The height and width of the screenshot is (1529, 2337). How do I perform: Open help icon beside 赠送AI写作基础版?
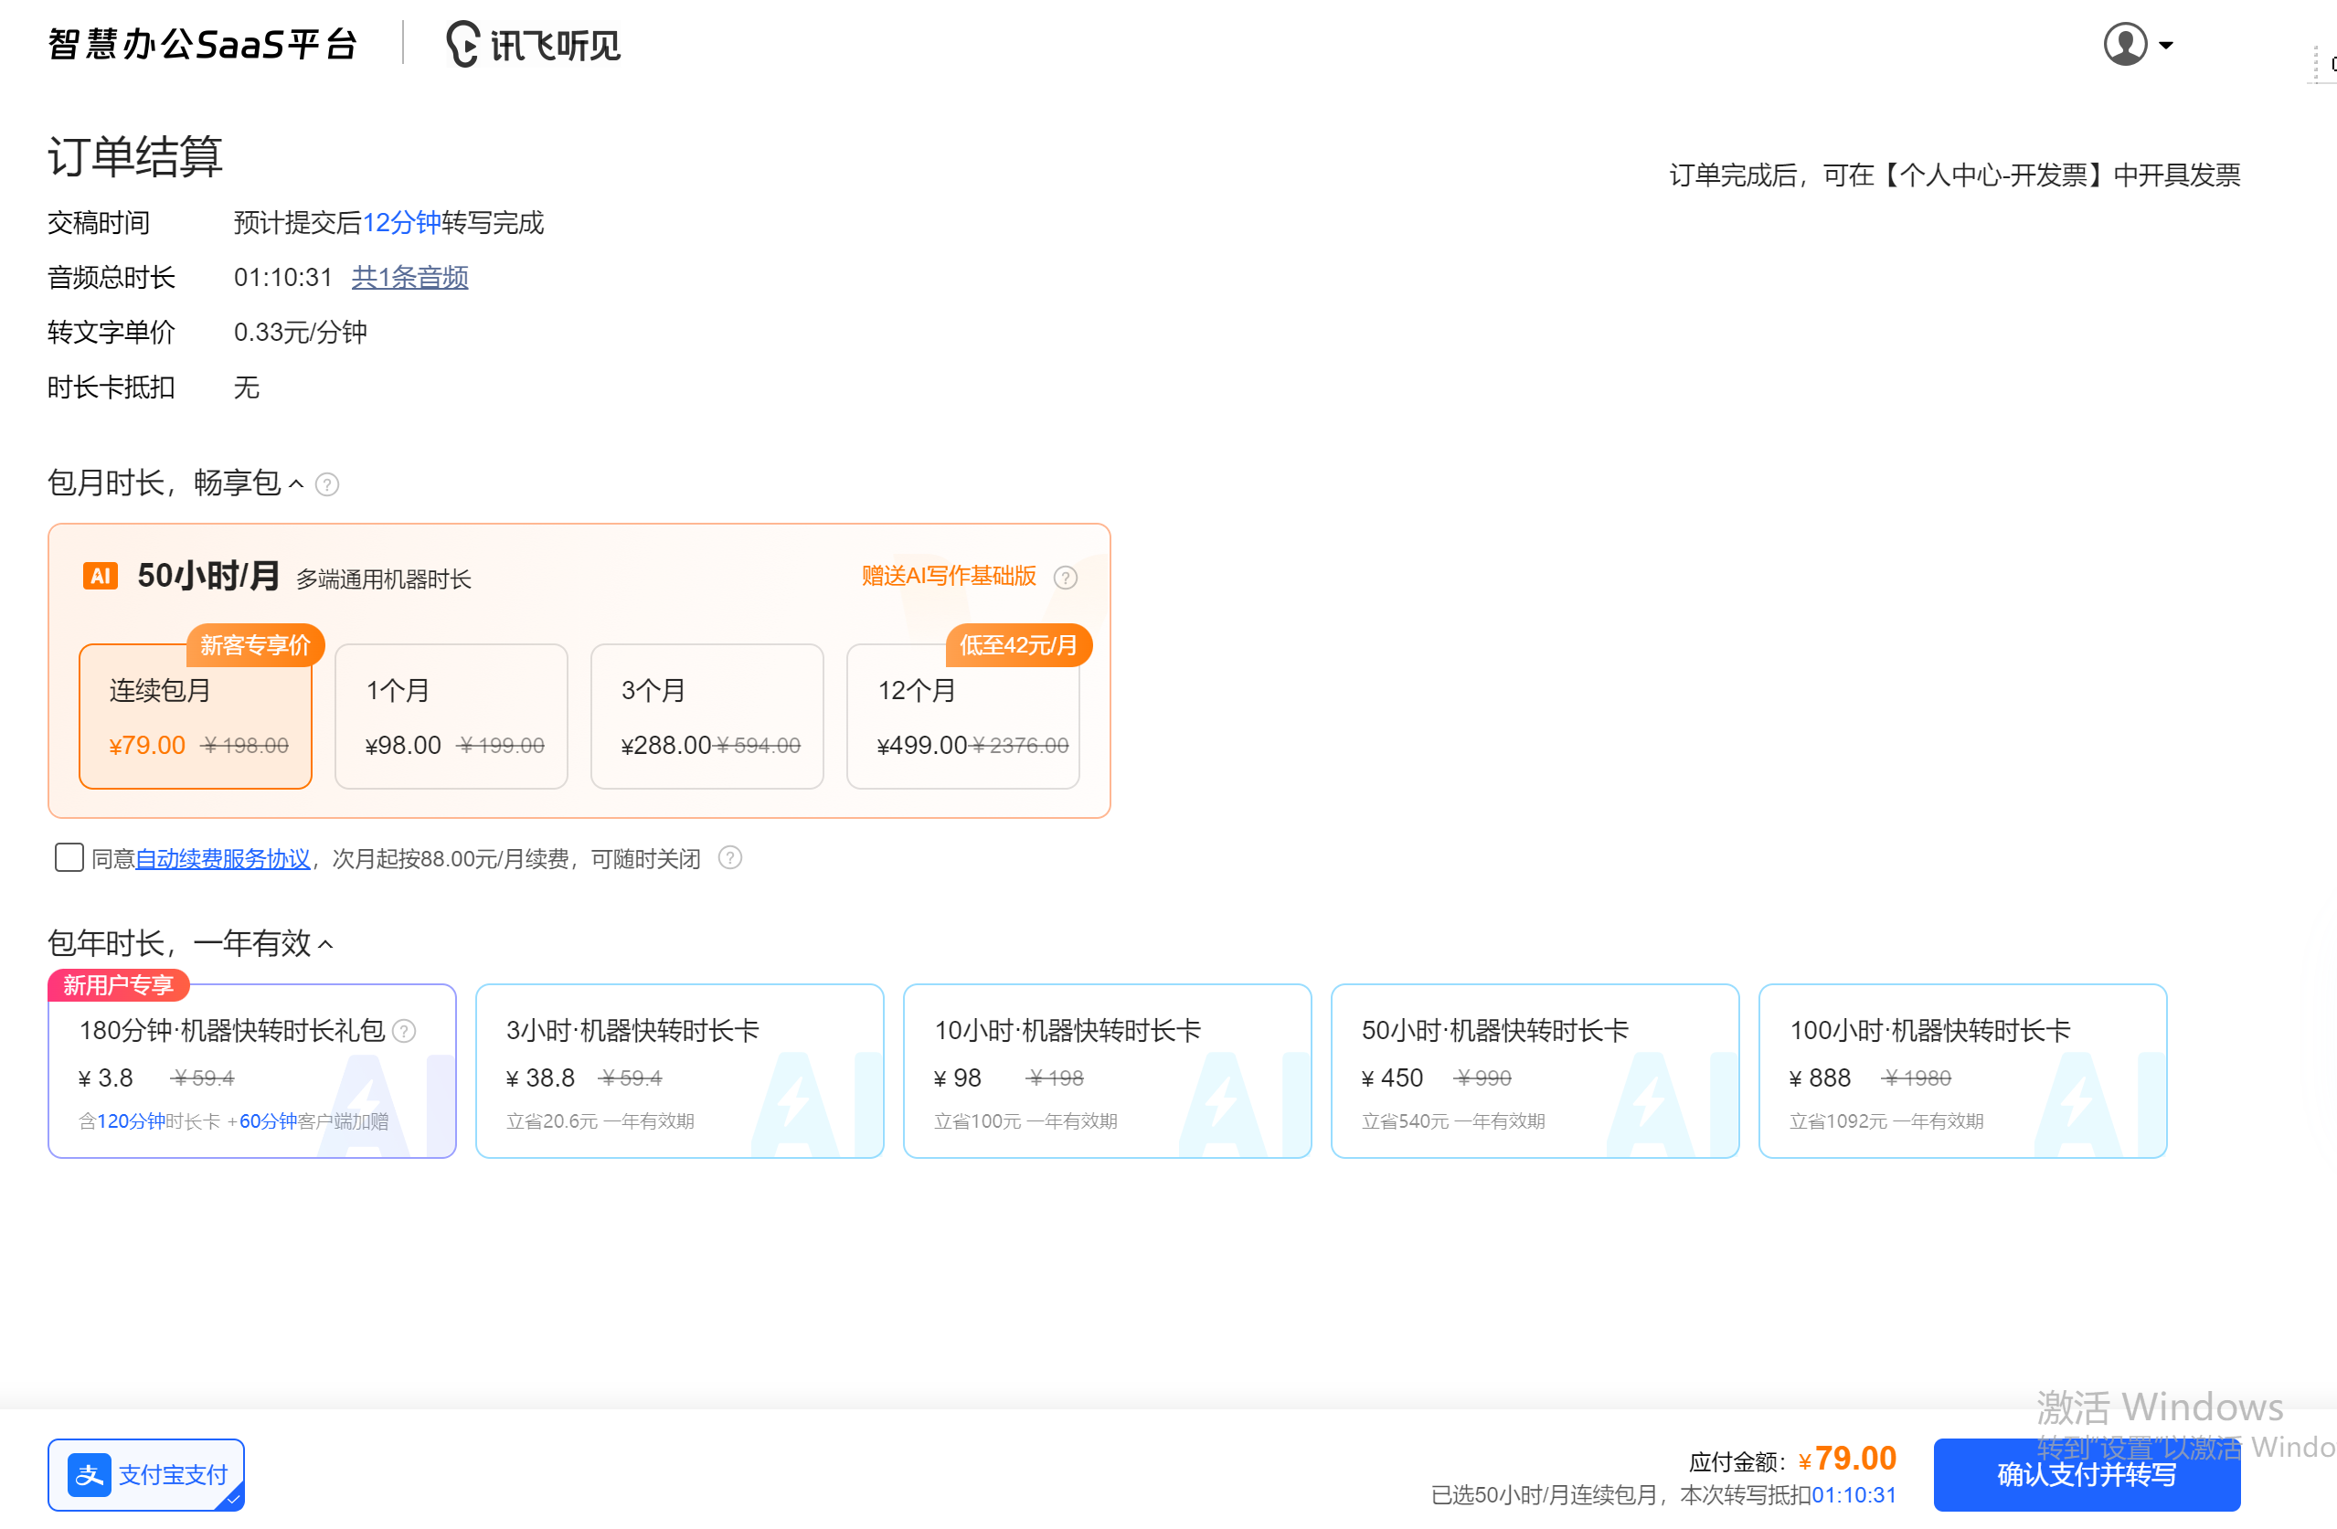[1066, 578]
